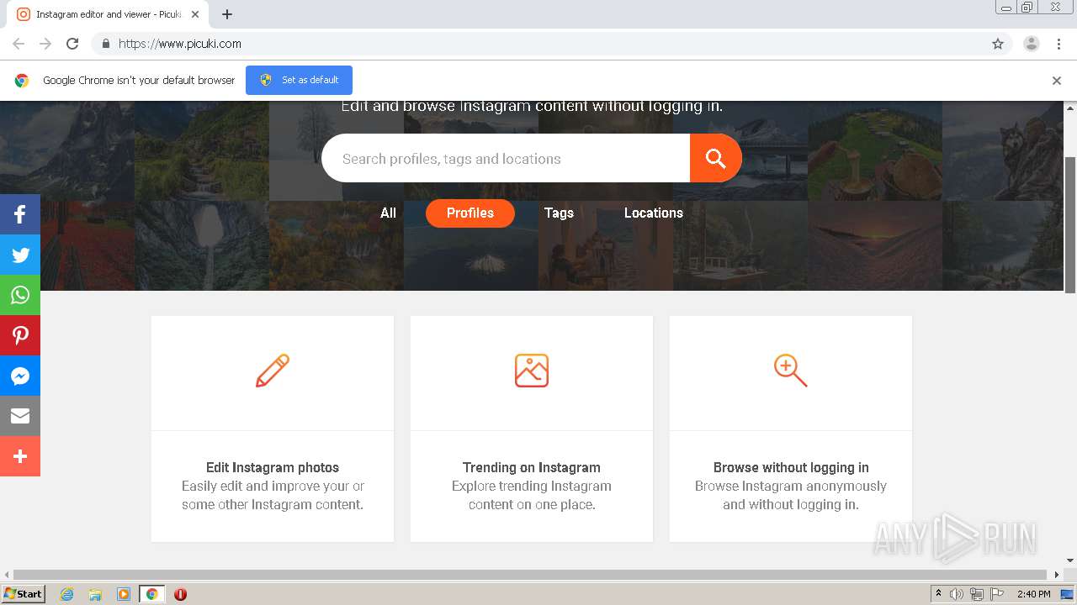1077x605 pixels.
Task: Click the magnifier plus browse icon
Action: coord(790,371)
